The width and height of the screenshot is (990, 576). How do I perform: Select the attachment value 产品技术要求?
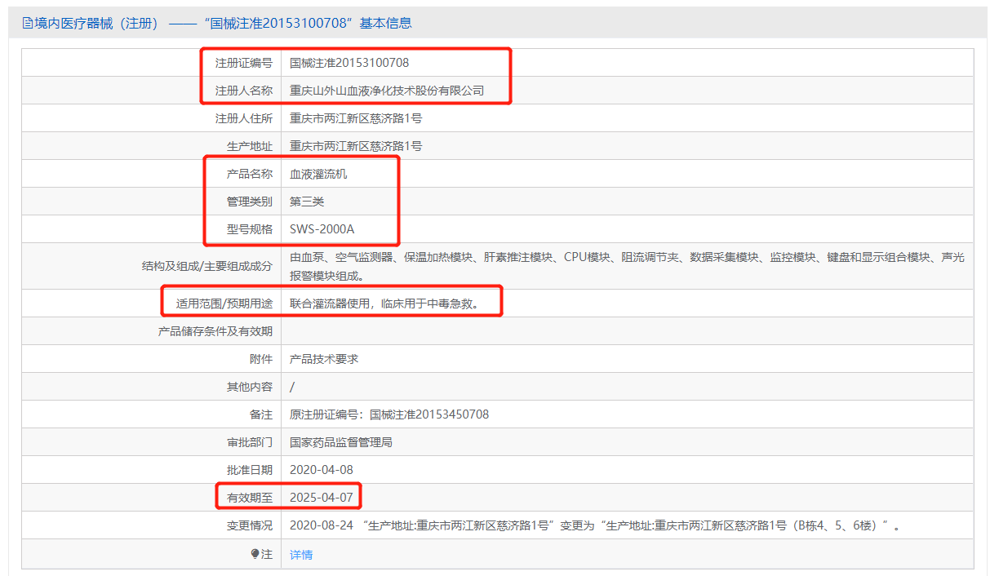tap(324, 359)
